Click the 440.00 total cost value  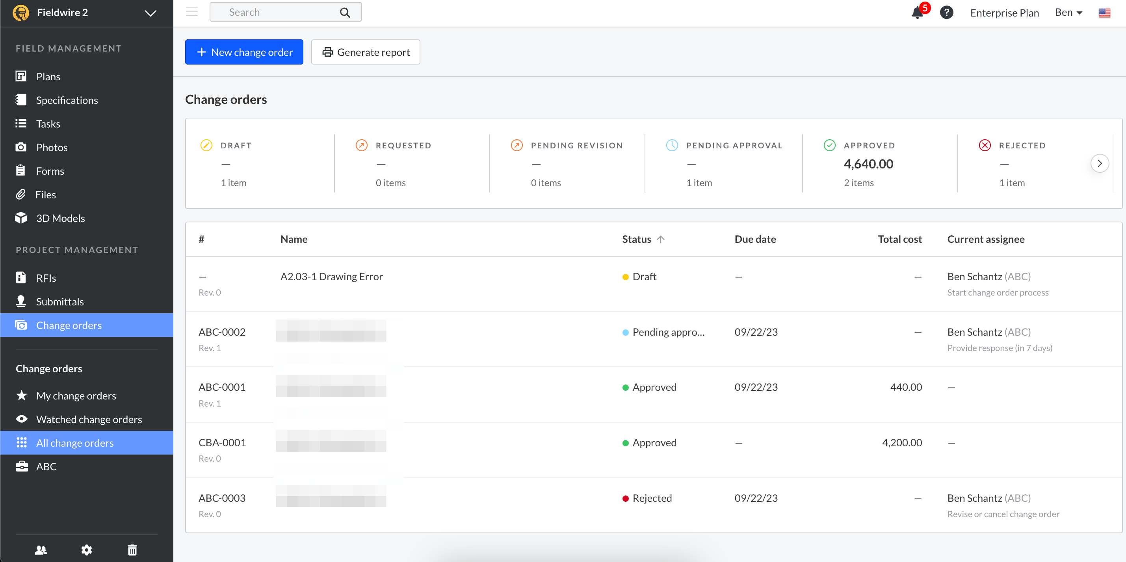coord(906,387)
